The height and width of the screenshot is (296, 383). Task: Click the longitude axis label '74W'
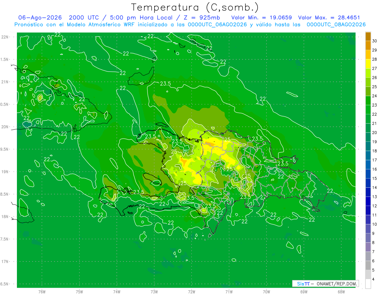pos(117,292)
